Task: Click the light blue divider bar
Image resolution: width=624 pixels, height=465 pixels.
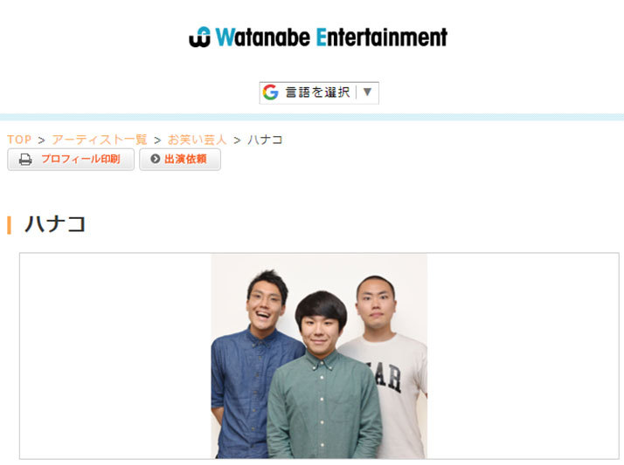Action: coord(312,117)
